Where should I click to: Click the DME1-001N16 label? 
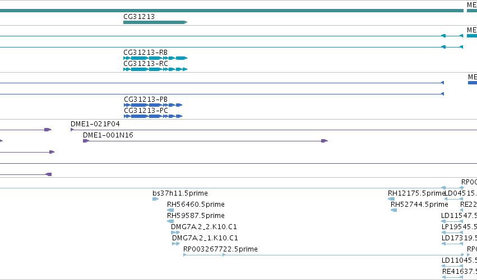click(108, 135)
